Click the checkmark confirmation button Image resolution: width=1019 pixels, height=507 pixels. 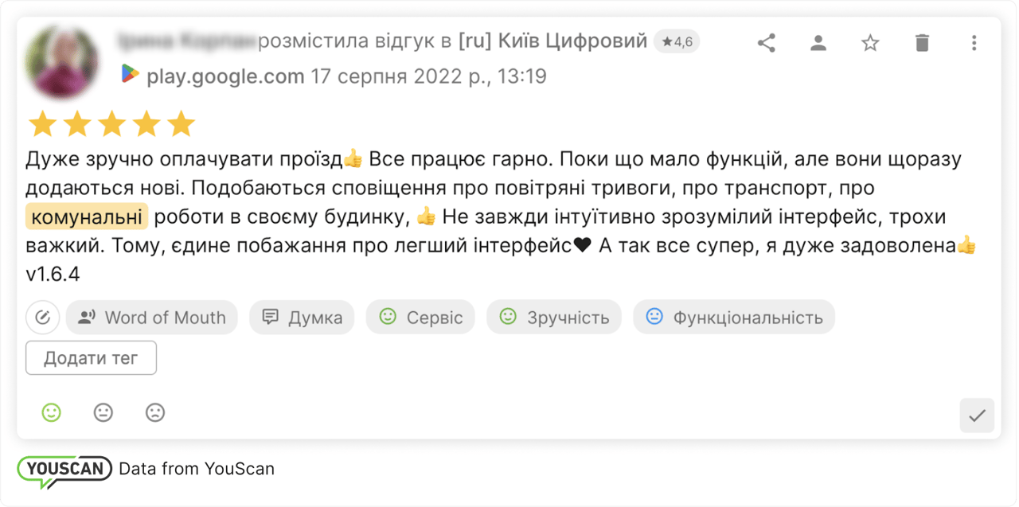(978, 415)
